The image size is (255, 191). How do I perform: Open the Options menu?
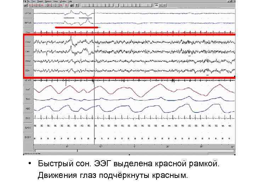(48, 1)
